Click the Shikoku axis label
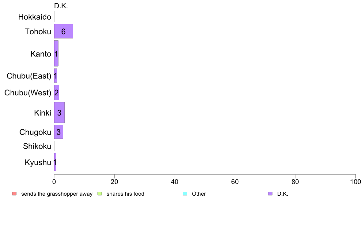The height and width of the screenshot is (225, 364). 37,146
